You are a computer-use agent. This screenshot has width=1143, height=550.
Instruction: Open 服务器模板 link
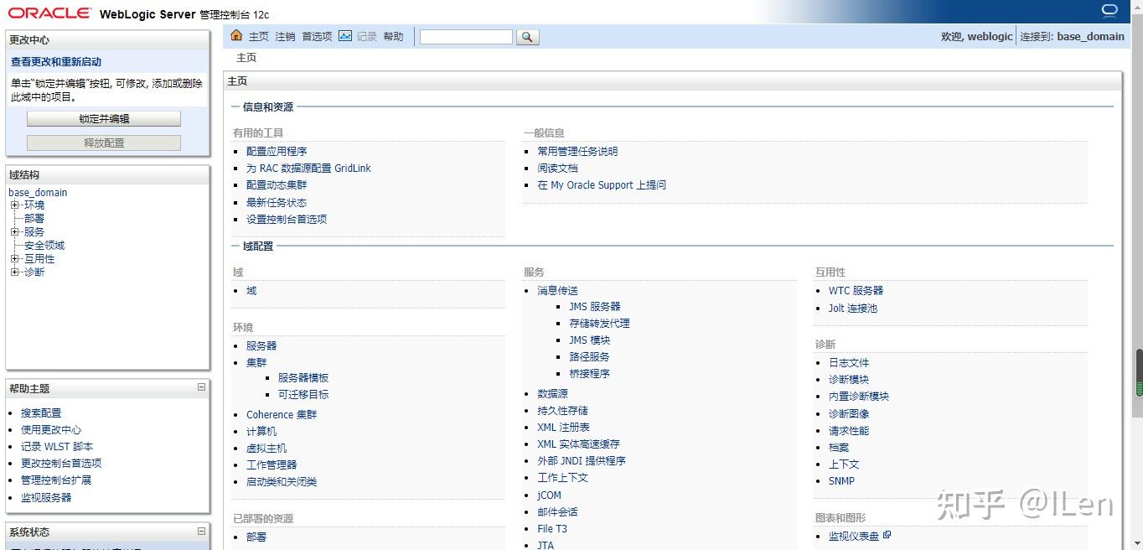click(x=303, y=377)
